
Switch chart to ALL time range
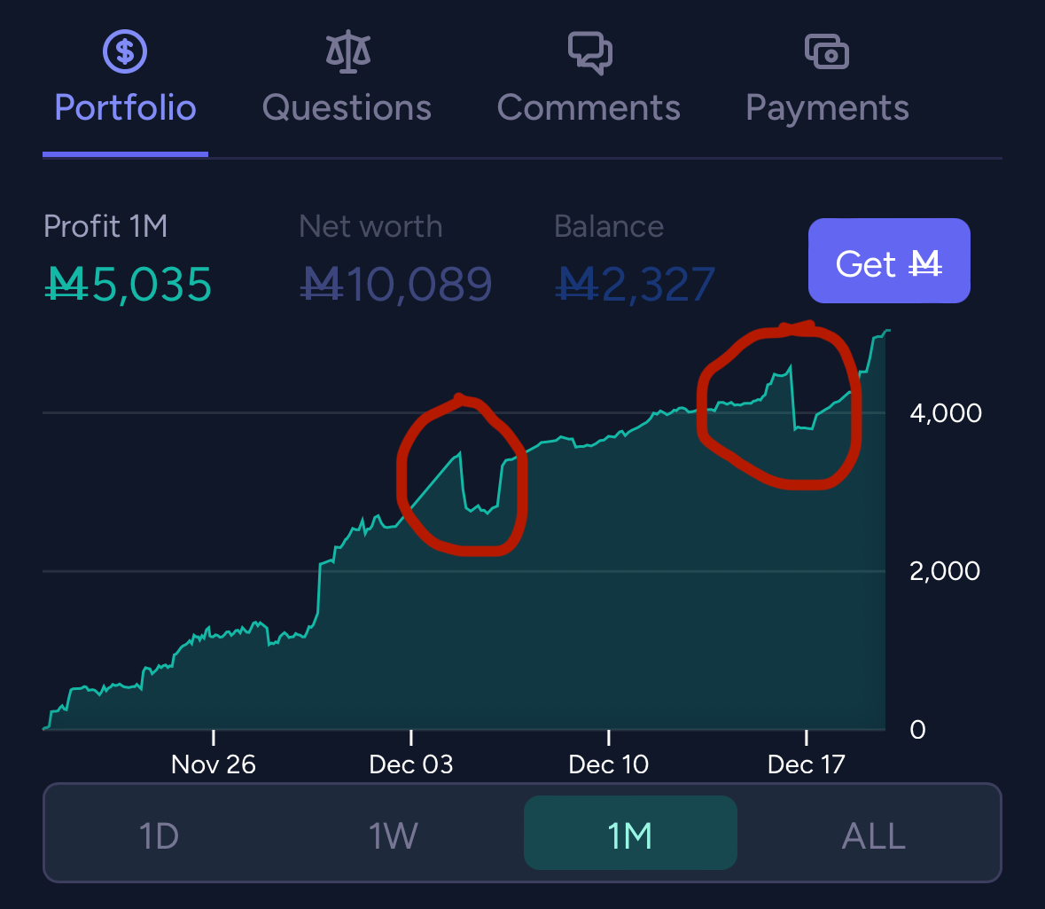(873, 835)
